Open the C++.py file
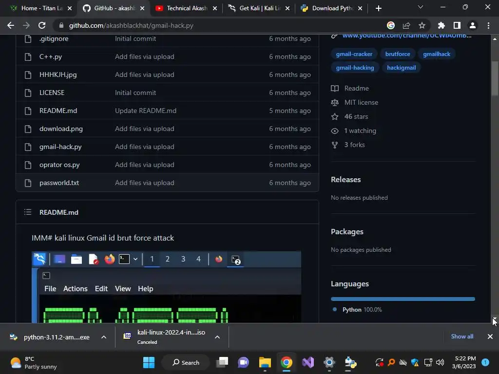Screen dimensions: 499x374 click(x=51, y=56)
